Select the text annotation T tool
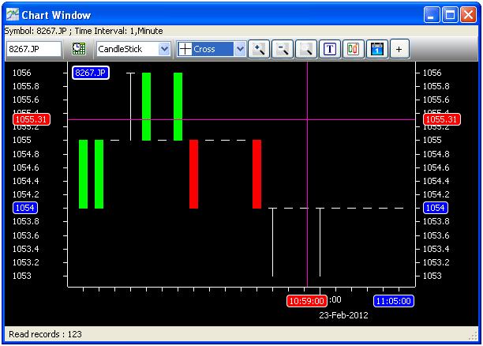Screen dimensions: 483x346 [329, 49]
